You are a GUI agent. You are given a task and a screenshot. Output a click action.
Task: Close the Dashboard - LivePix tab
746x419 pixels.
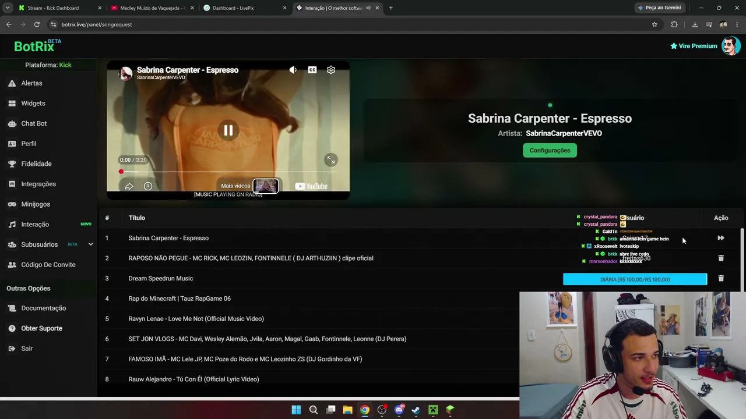pyautogui.click(x=285, y=8)
